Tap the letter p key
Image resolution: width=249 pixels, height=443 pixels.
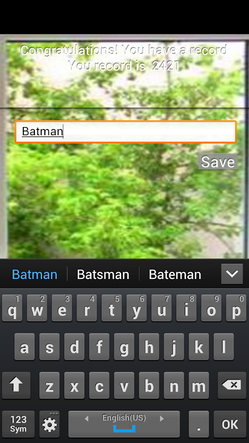[236, 308]
